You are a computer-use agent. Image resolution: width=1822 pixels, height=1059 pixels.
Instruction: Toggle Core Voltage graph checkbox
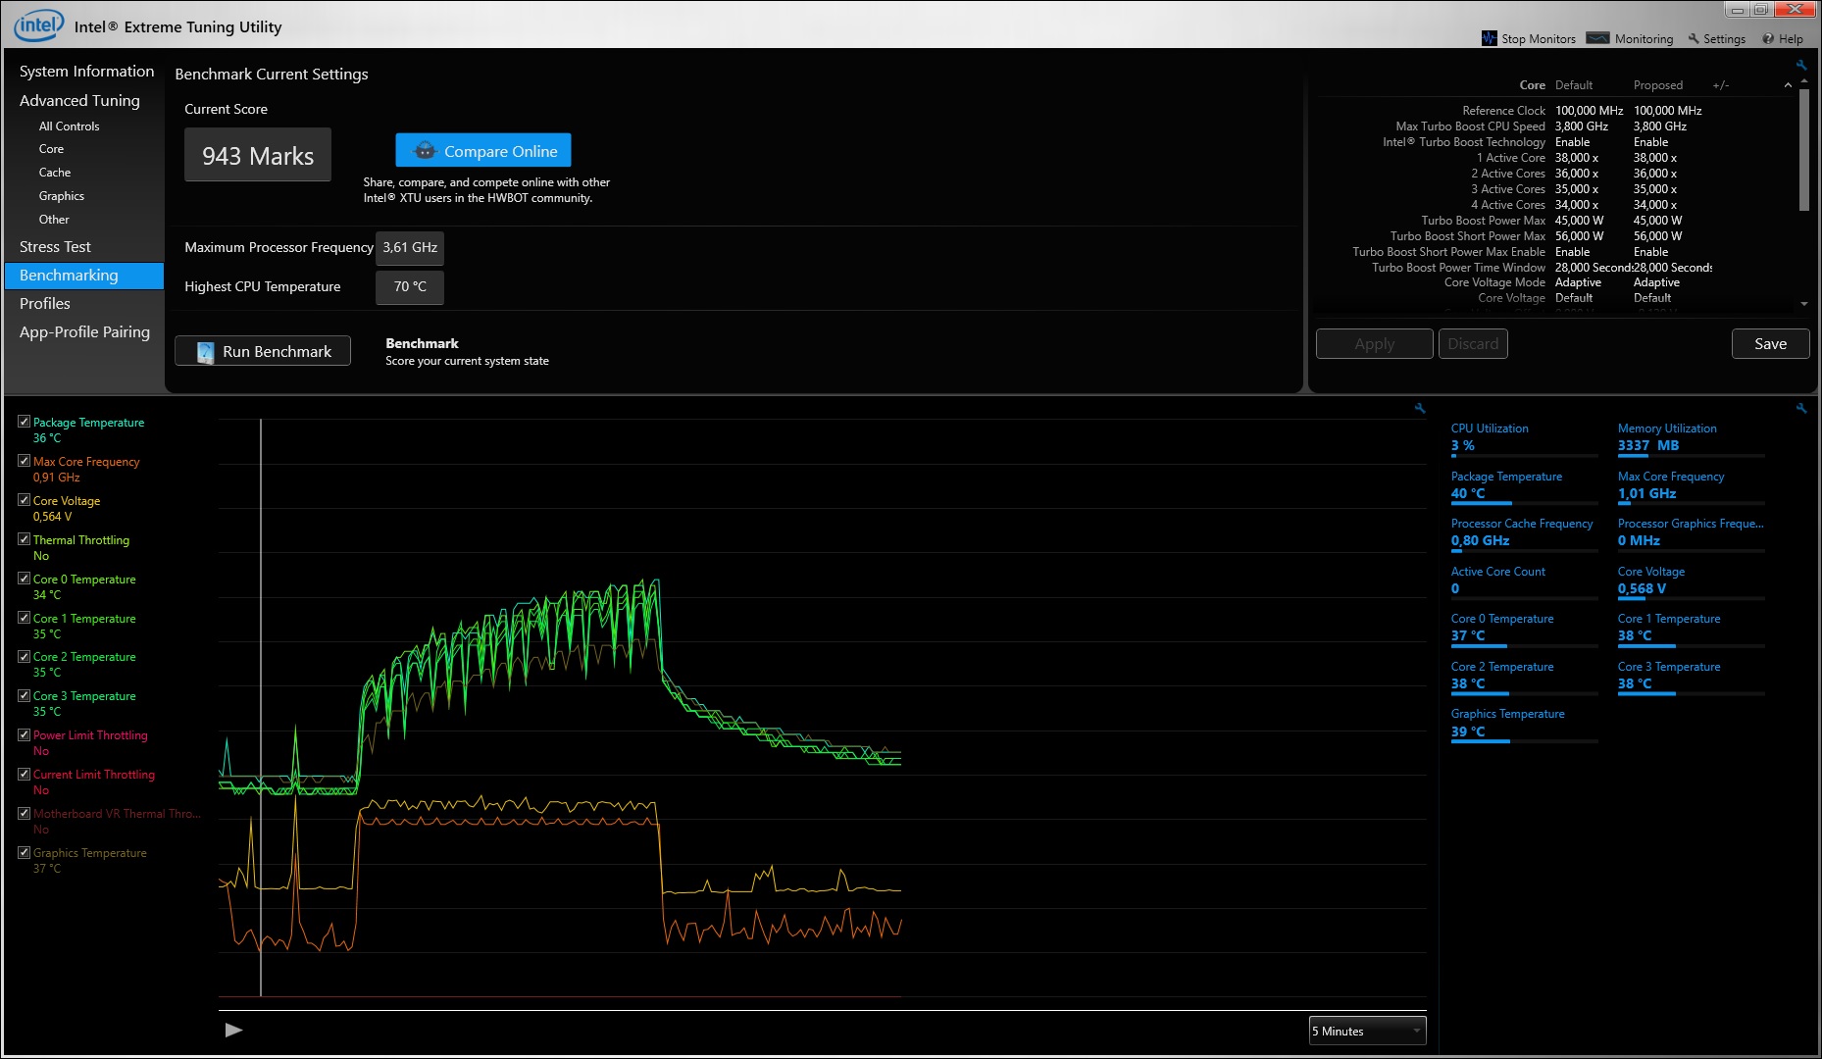[24, 500]
